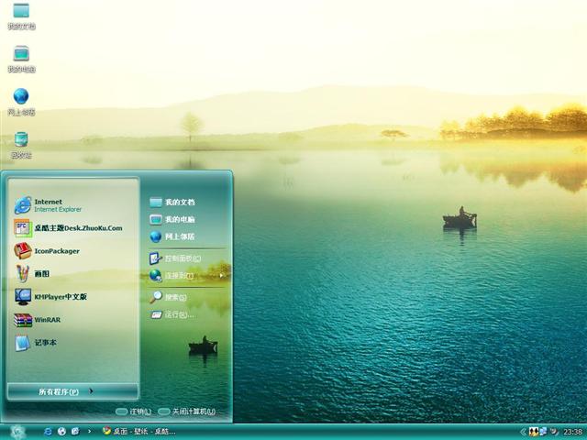Viewport: 587px width, 440px height.
Task: Click the 关闭计算机 (Shut Down) button
Action: pos(187,412)
